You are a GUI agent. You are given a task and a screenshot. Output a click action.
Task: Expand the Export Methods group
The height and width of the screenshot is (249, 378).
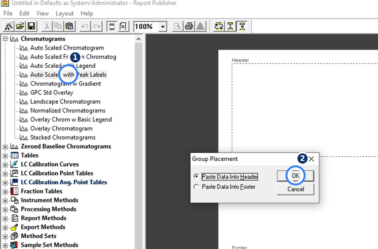(5, 227)
